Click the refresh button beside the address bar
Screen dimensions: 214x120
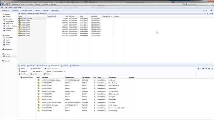(x=185, y=4)
